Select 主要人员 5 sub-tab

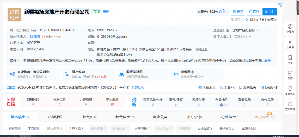click(76, 129)
